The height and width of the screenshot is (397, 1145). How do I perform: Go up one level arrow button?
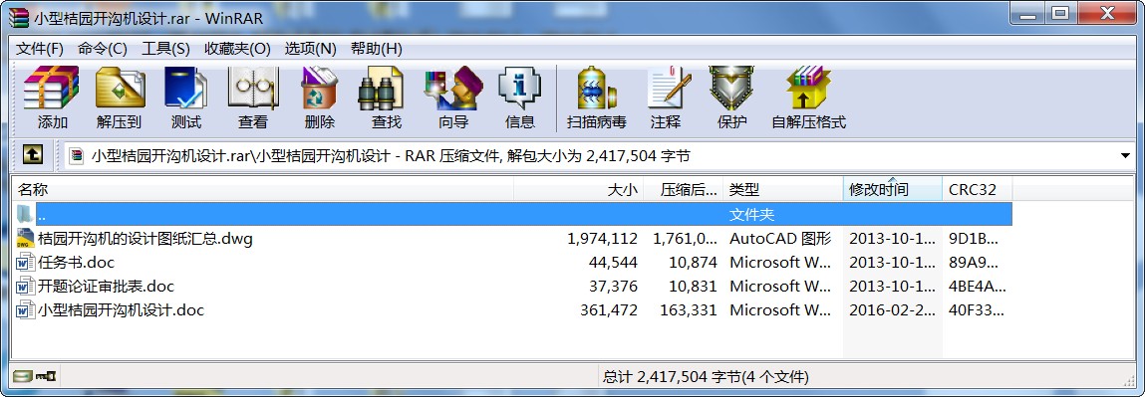[x=33, y=154]
